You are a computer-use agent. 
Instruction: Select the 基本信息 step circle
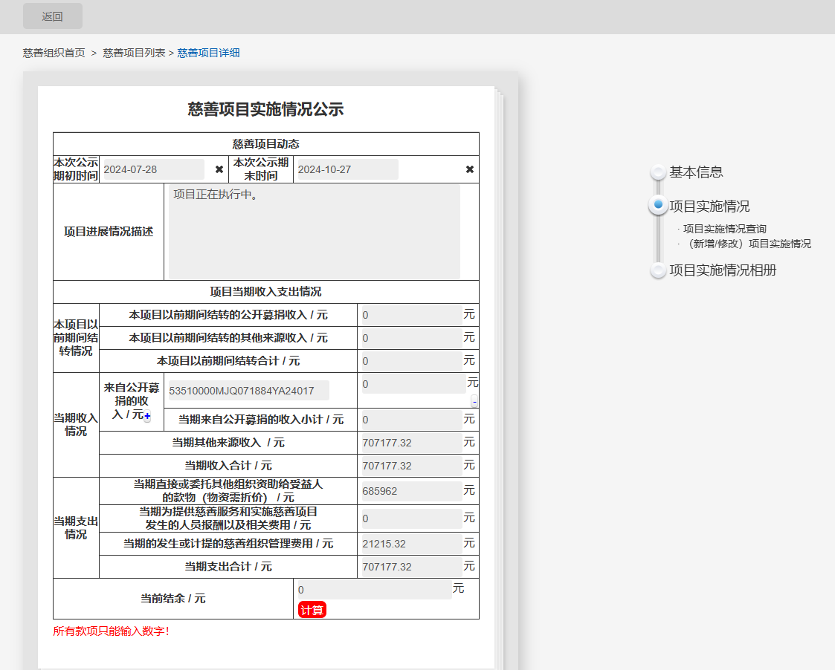point(658,172)
